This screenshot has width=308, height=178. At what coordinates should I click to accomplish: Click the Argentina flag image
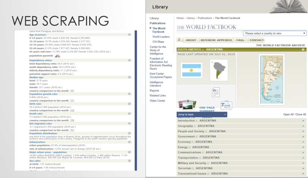coord(191,70)
